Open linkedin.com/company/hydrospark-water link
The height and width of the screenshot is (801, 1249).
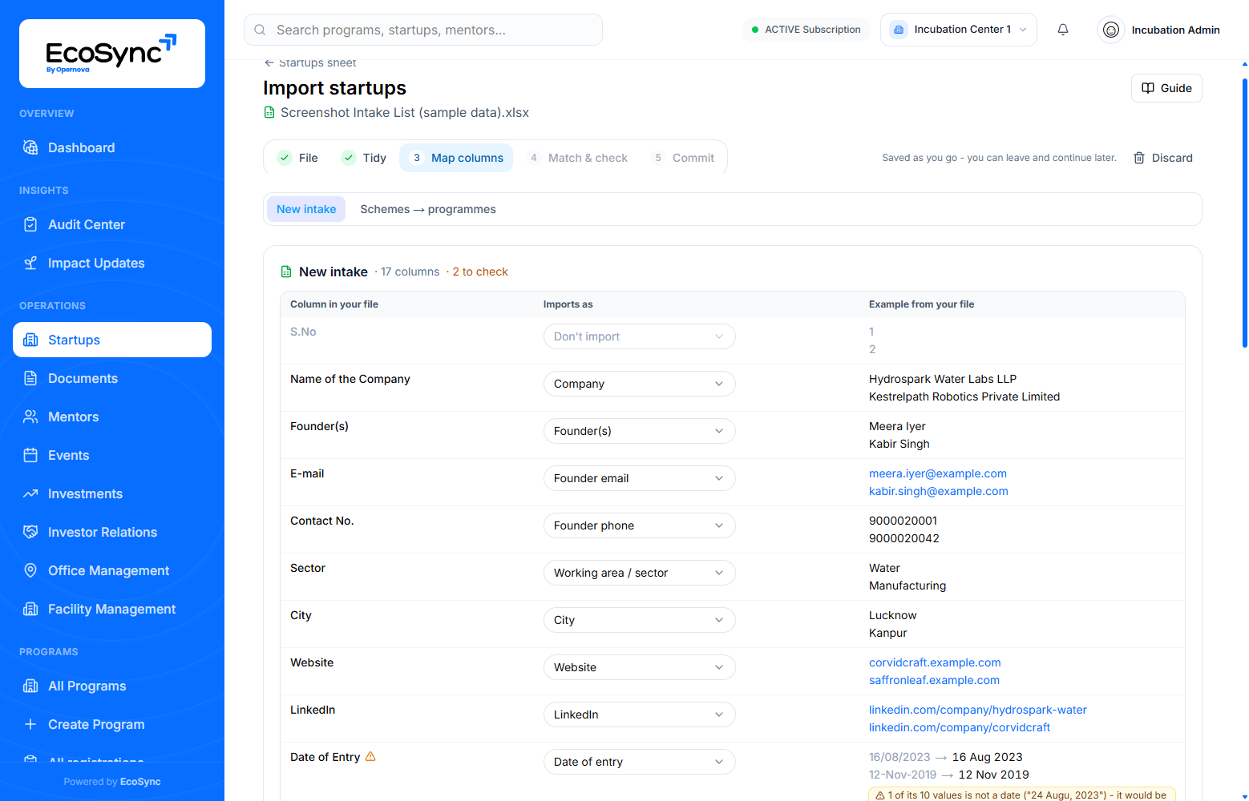pos(978,710)
